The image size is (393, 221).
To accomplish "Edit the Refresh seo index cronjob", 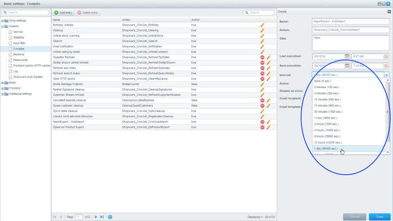I will pos(268,68).
